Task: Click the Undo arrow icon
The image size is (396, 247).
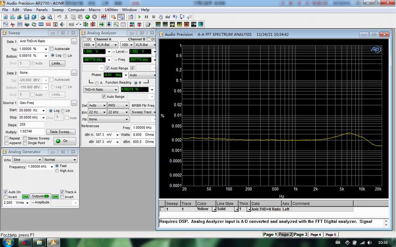Action: [x=59, y=17]
